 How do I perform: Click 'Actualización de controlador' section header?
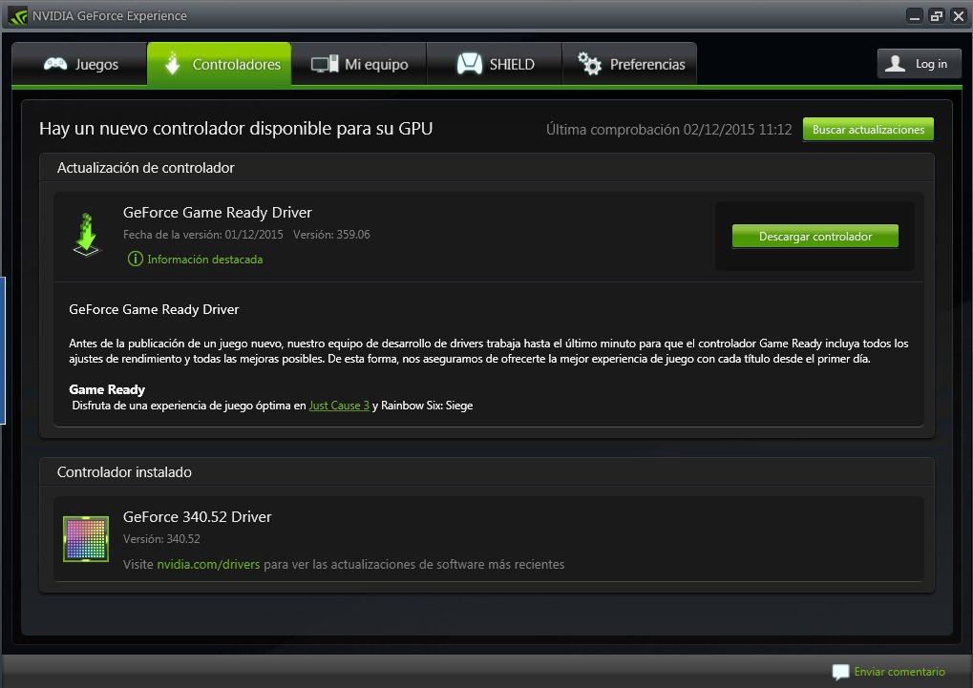146,168
